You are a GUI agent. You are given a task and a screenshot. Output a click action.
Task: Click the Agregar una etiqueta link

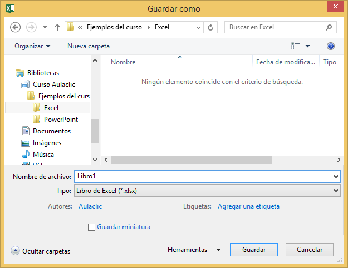248,206
